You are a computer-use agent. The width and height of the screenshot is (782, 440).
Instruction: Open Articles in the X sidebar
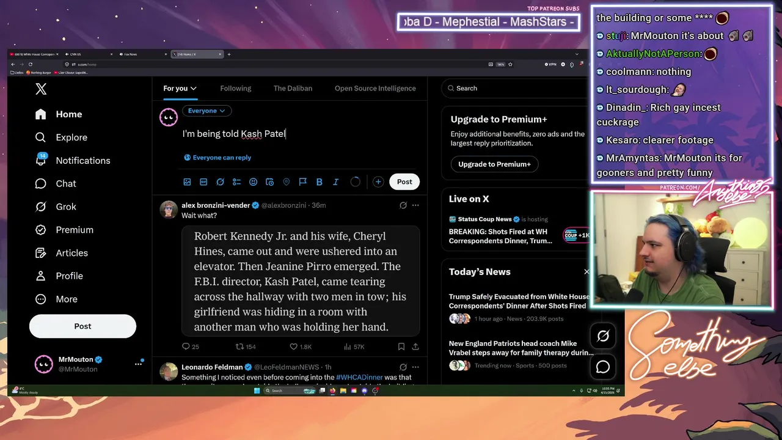62,253
